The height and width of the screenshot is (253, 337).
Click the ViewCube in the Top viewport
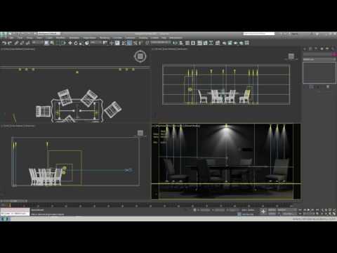point(140,56)
